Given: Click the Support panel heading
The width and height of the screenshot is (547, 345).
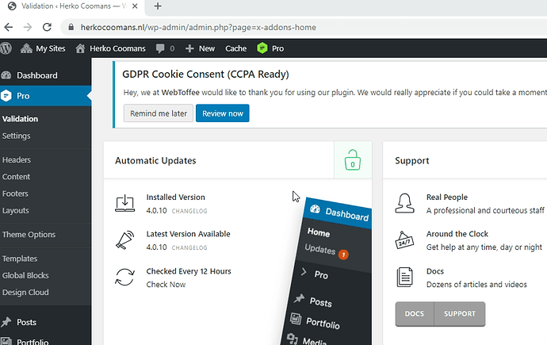Looking at the screenshot, I should 412,160.
